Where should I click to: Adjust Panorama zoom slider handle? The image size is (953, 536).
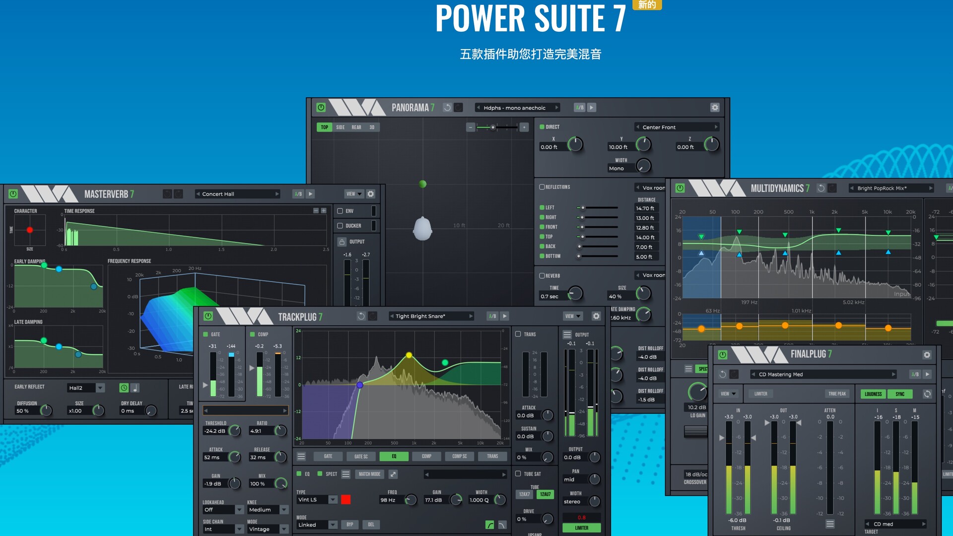point(493,128)
